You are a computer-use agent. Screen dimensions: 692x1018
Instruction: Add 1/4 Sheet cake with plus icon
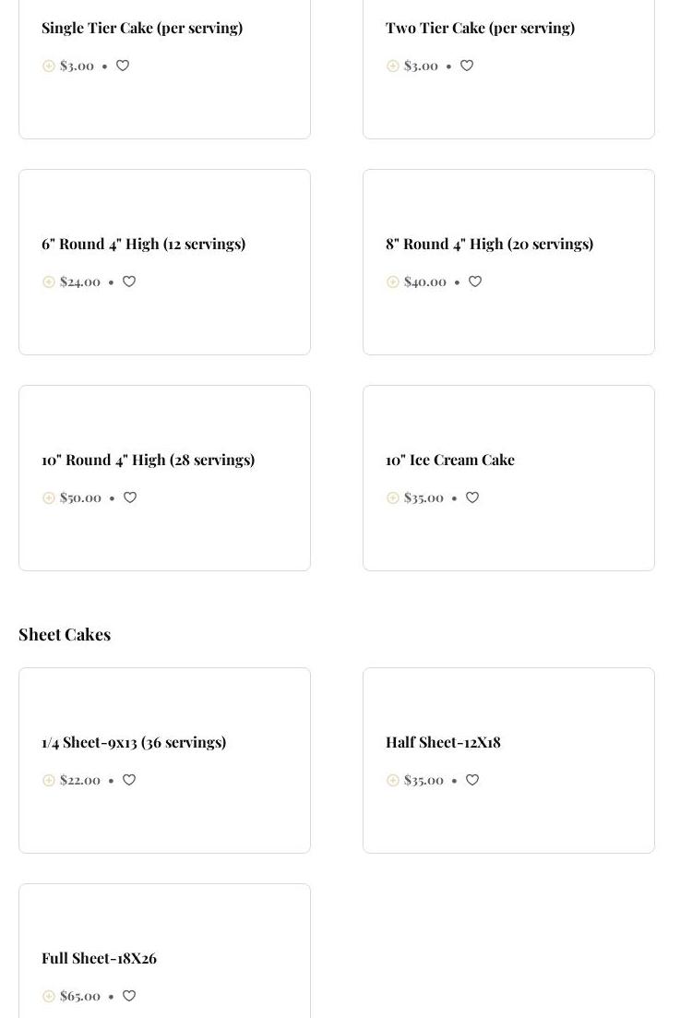[49, 780]
